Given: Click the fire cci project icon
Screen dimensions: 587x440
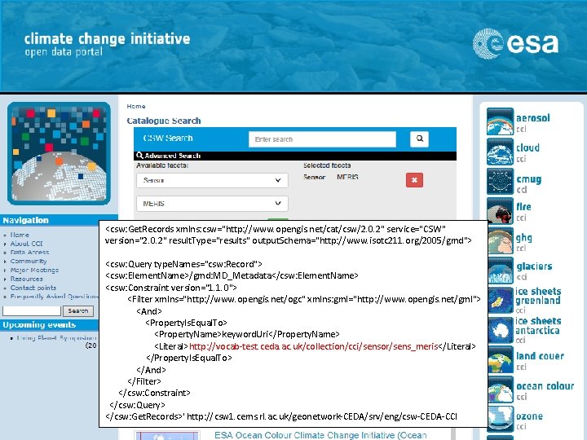Looking at the screenshot, I should [500, 211].
